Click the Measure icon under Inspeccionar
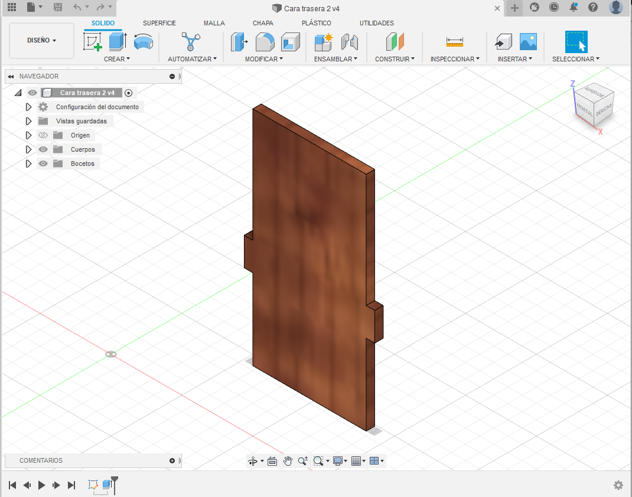The image size is (632, 497). click(x=455, y=42)
